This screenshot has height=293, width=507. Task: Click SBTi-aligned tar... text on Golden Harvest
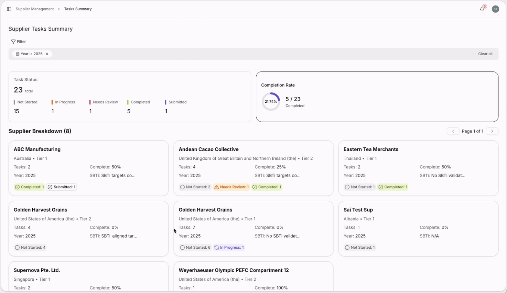pos(119,236)
